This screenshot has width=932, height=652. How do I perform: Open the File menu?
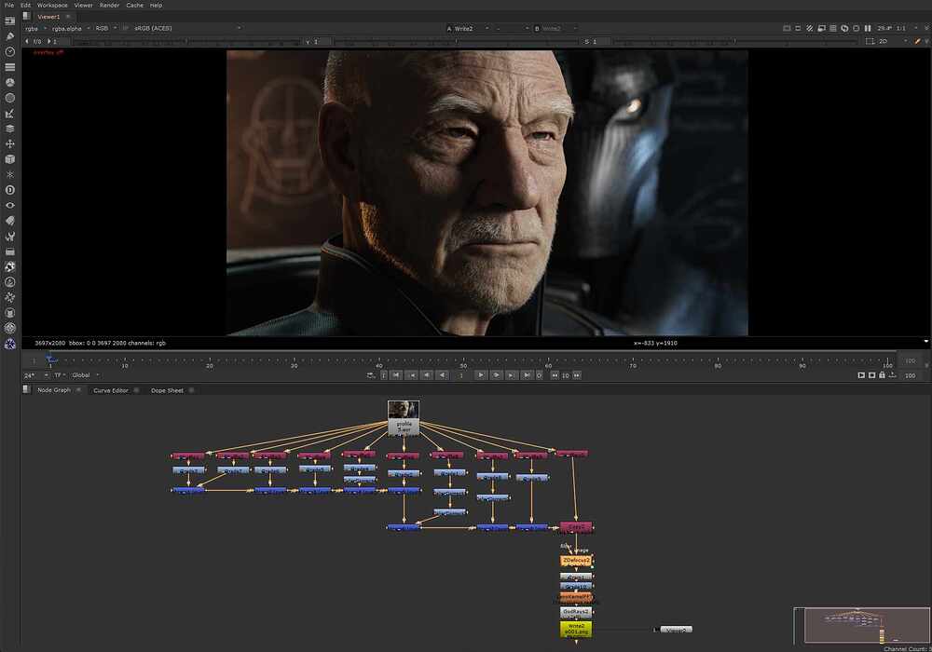[9, 5]
